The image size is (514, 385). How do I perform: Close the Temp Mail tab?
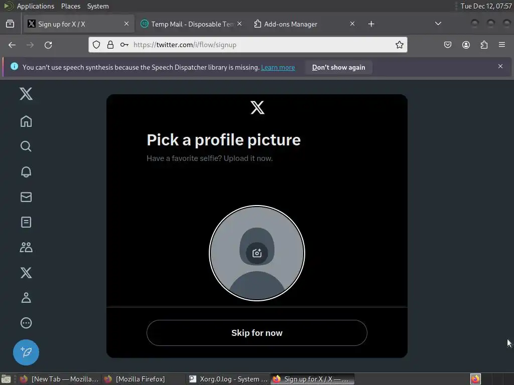[x=239, y=24]
